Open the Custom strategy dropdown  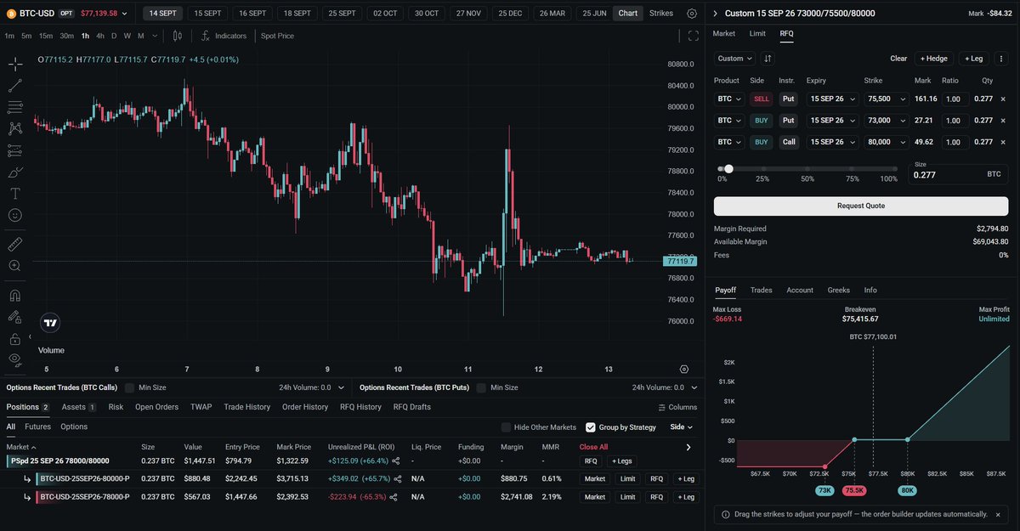(x=735, y=59)
